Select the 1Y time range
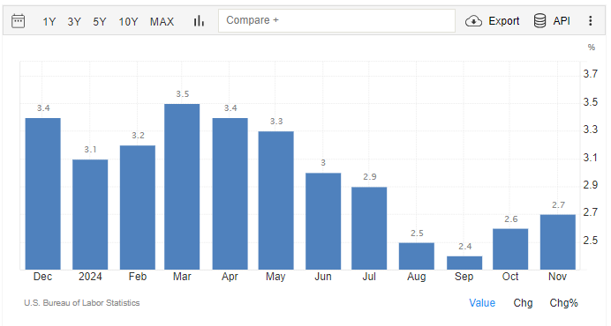Screen dimensions: 611x326 (x=49, y=22)
